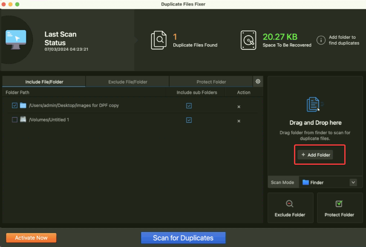Switch to the Exclude File/Folder tab
The width and height of the screenshot is (366, 247).
pos(128,82)
